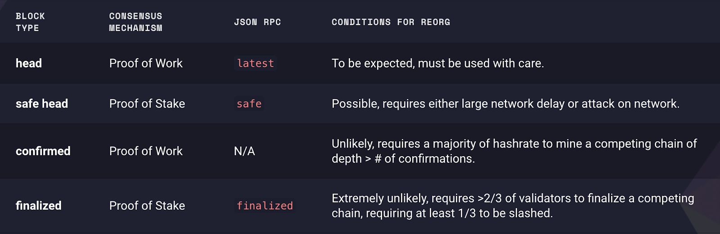Select the 'safe' code tag
Image resolution: width=720 pixels, height=234 pixels.
click(249, 104)
